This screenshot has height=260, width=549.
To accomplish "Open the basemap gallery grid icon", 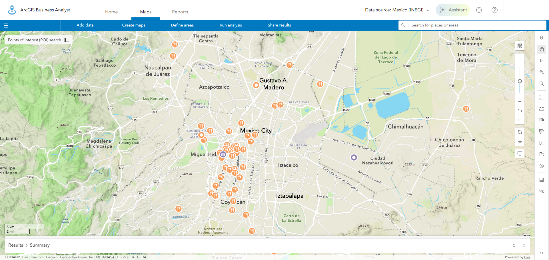I will pyautogui.click(x=520, y=46).
